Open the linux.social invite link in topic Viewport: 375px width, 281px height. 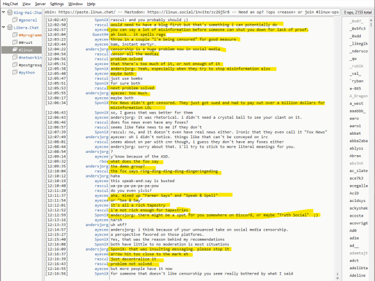(x=188, y=12)
